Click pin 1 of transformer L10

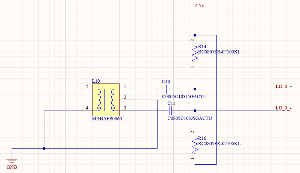pyautogui.click(x=125, y=86)
